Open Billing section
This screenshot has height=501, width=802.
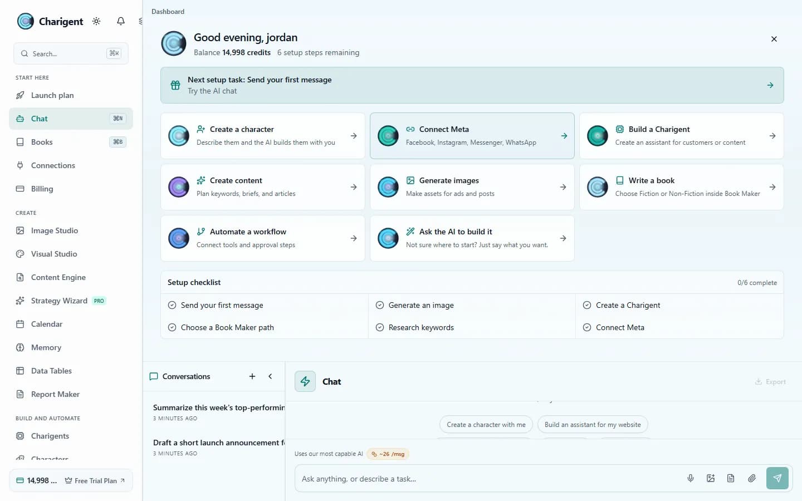click(71, 189)
